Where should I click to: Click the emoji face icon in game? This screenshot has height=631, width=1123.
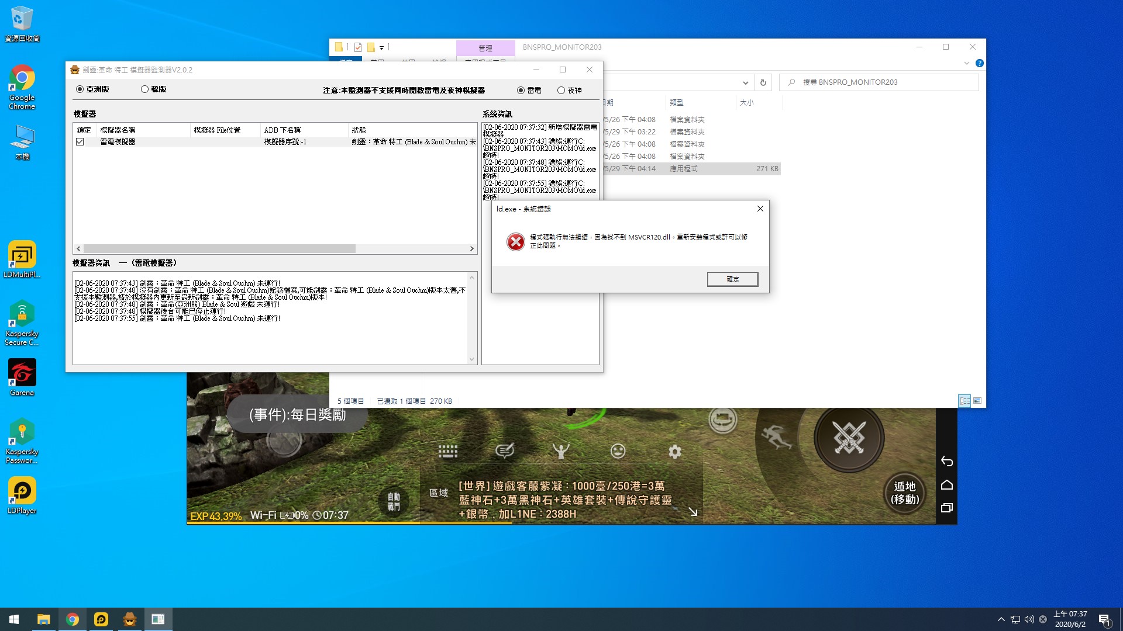(618, 451)
